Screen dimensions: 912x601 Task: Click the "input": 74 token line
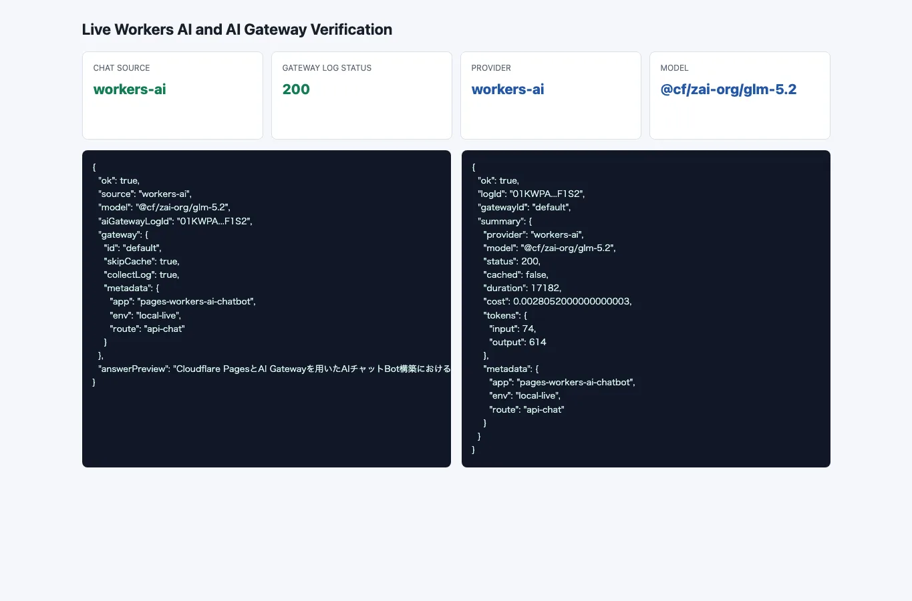(x=512, y=329)
